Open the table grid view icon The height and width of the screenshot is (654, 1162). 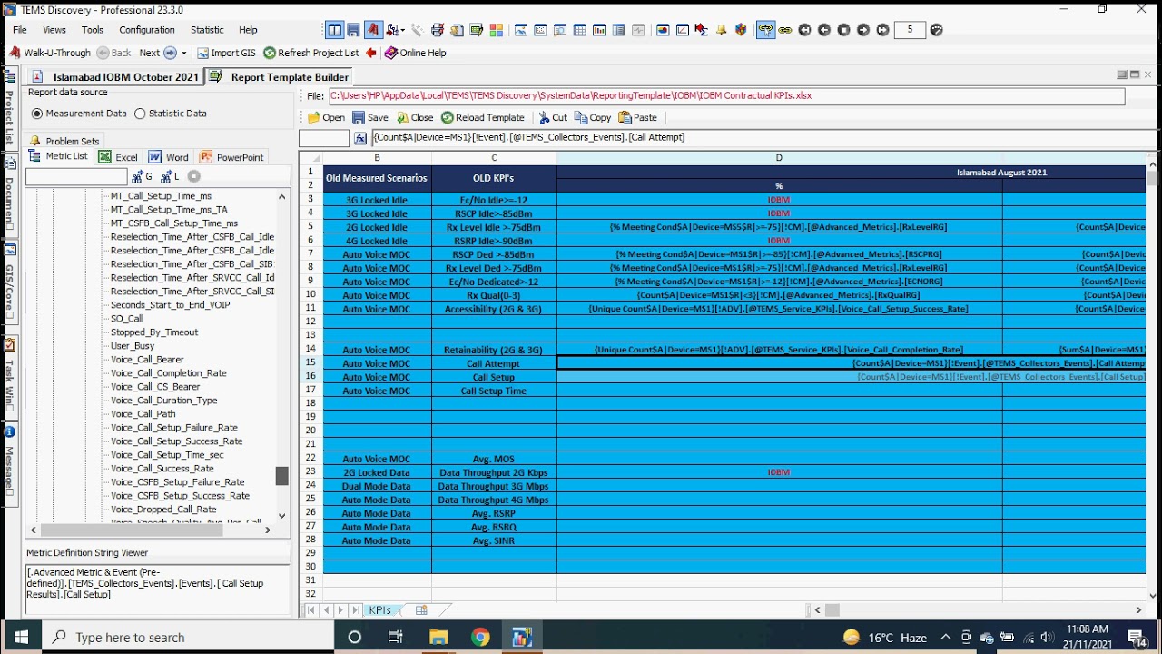click(580, 30)
